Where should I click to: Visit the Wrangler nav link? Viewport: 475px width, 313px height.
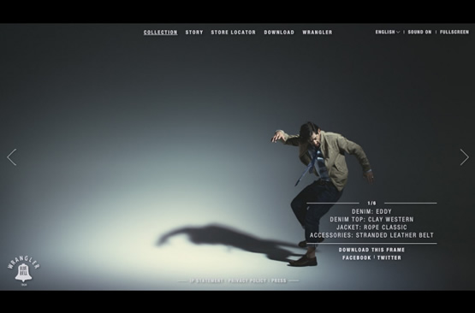[x=318, y=32]
